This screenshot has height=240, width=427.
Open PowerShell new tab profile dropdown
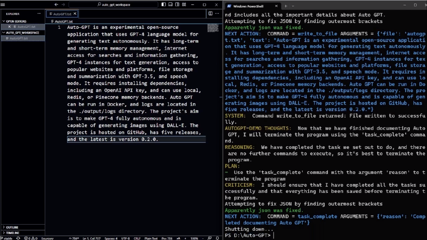(295, 6)
